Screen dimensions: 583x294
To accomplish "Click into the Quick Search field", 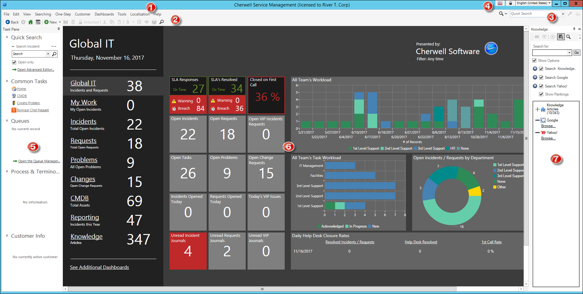I will 535,14.
